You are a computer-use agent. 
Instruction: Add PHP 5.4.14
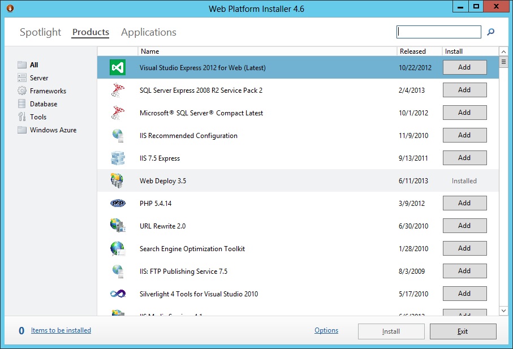[464, 203]
